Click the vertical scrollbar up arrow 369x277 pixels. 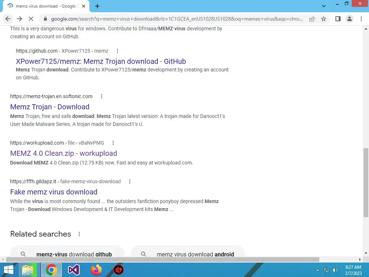coord(366,29)
